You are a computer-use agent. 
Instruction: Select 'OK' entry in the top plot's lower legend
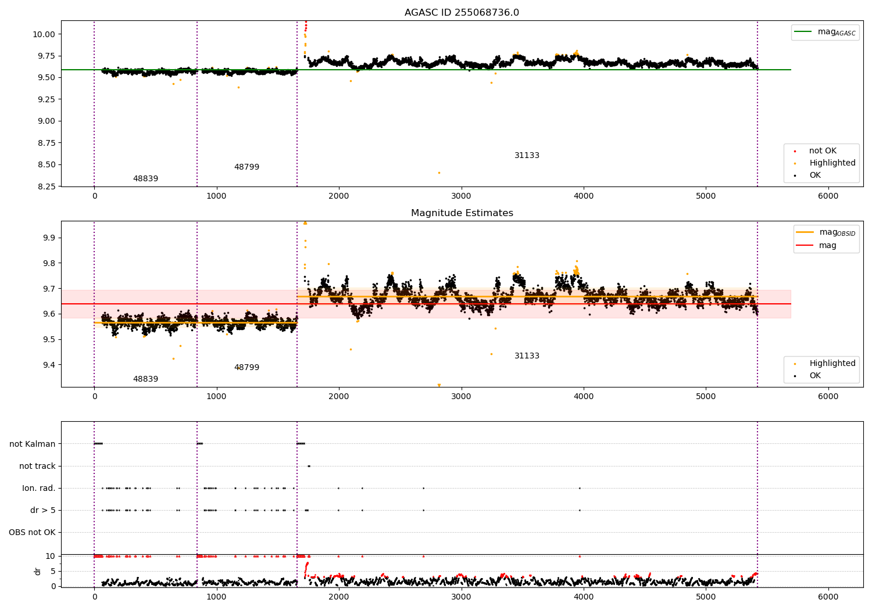click(x=815, y=175)
